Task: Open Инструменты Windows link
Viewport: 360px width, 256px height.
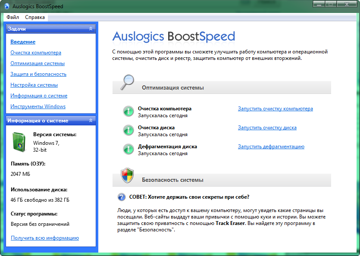Action: point(38,106)
